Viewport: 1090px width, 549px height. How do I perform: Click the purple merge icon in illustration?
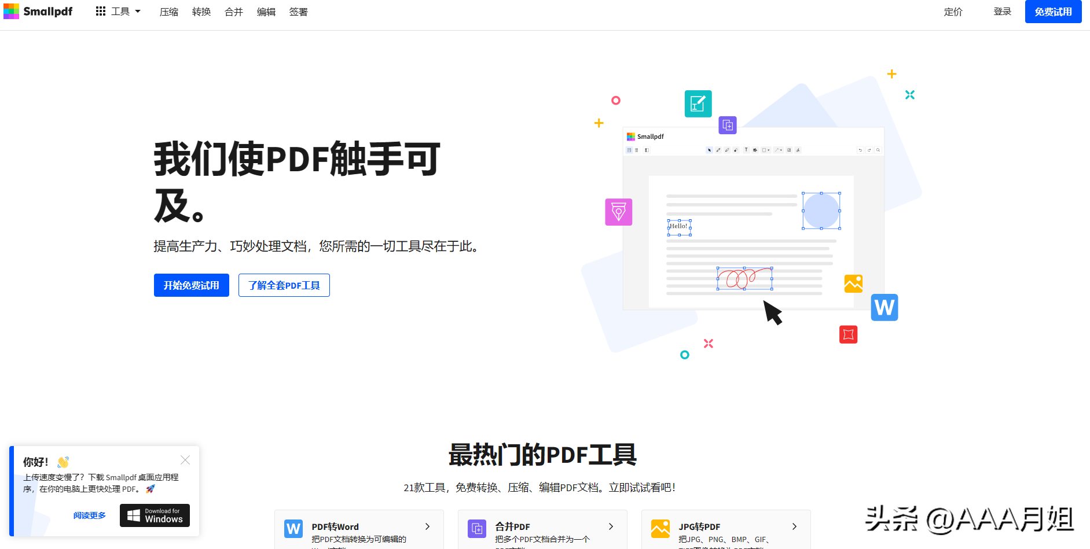[x=728, y=125]
